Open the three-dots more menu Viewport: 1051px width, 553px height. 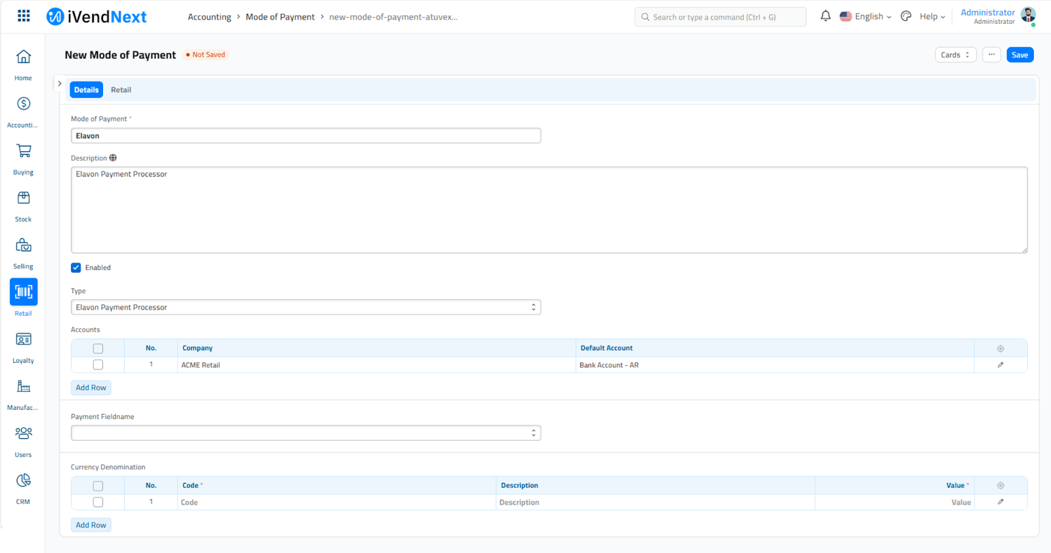click(x=992, y=55)
